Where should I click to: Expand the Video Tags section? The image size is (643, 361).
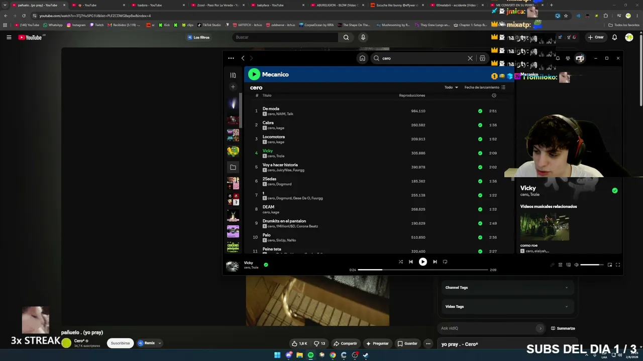coord(508,306)
